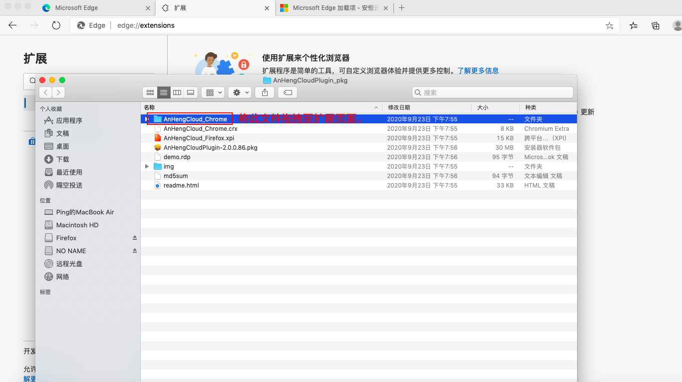Image resolution: width=682 pixels, height=382 pixels.
Task: Open Finder group-by dropdown
Action: [213, 93]
